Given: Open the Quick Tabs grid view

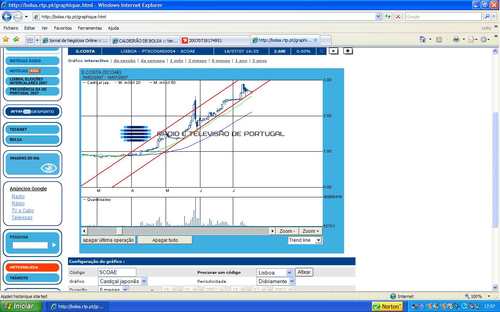Looking at the screenshot, I should tap(30, 40).
